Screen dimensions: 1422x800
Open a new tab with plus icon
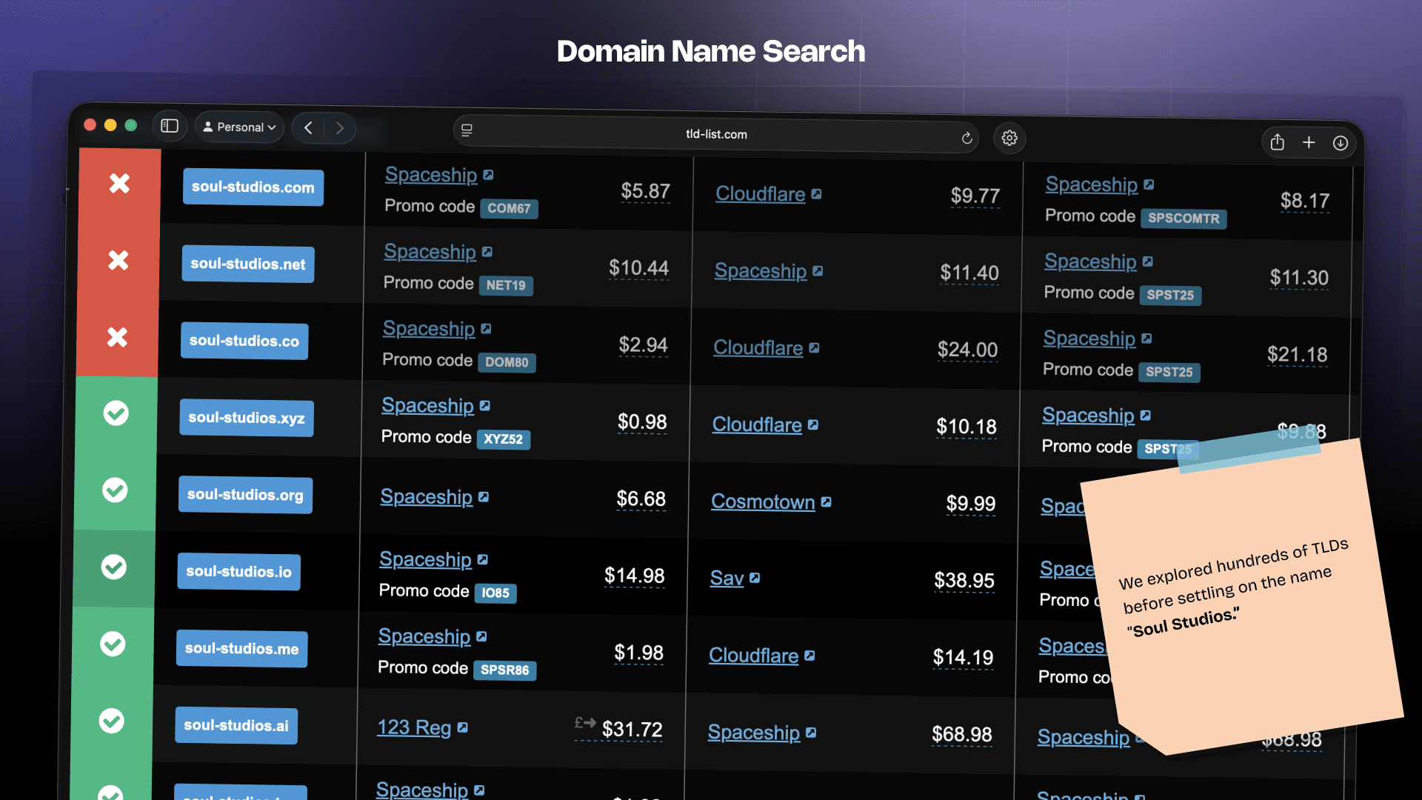[1309, 142]
